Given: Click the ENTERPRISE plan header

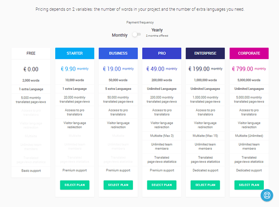Looking at the screenshot, I should (205, 53).
